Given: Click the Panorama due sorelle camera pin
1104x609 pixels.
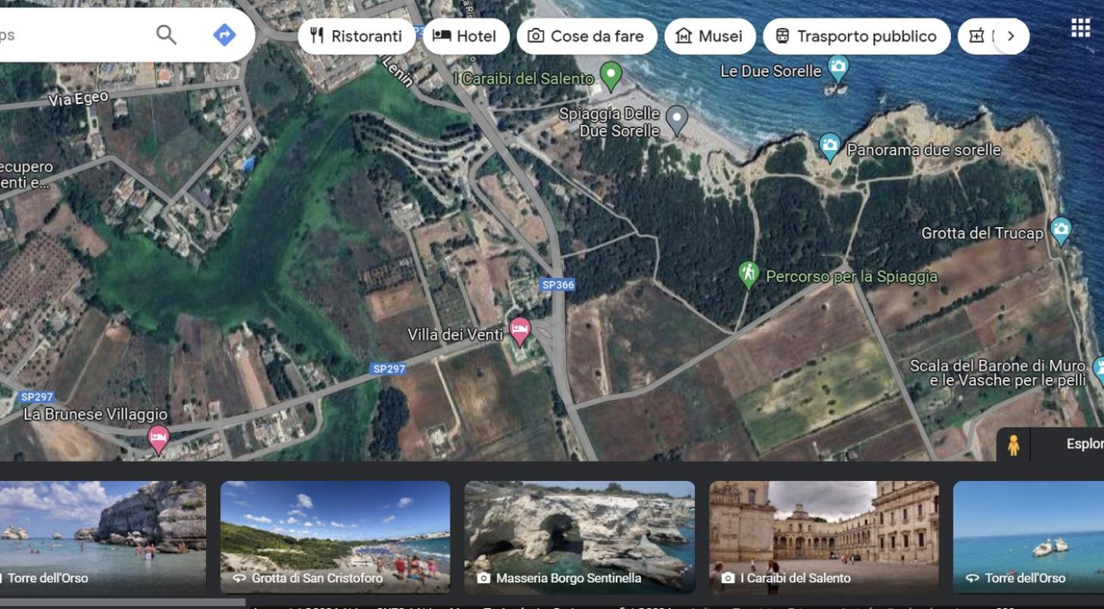Looking at the screenshot, I should [830, 147].
